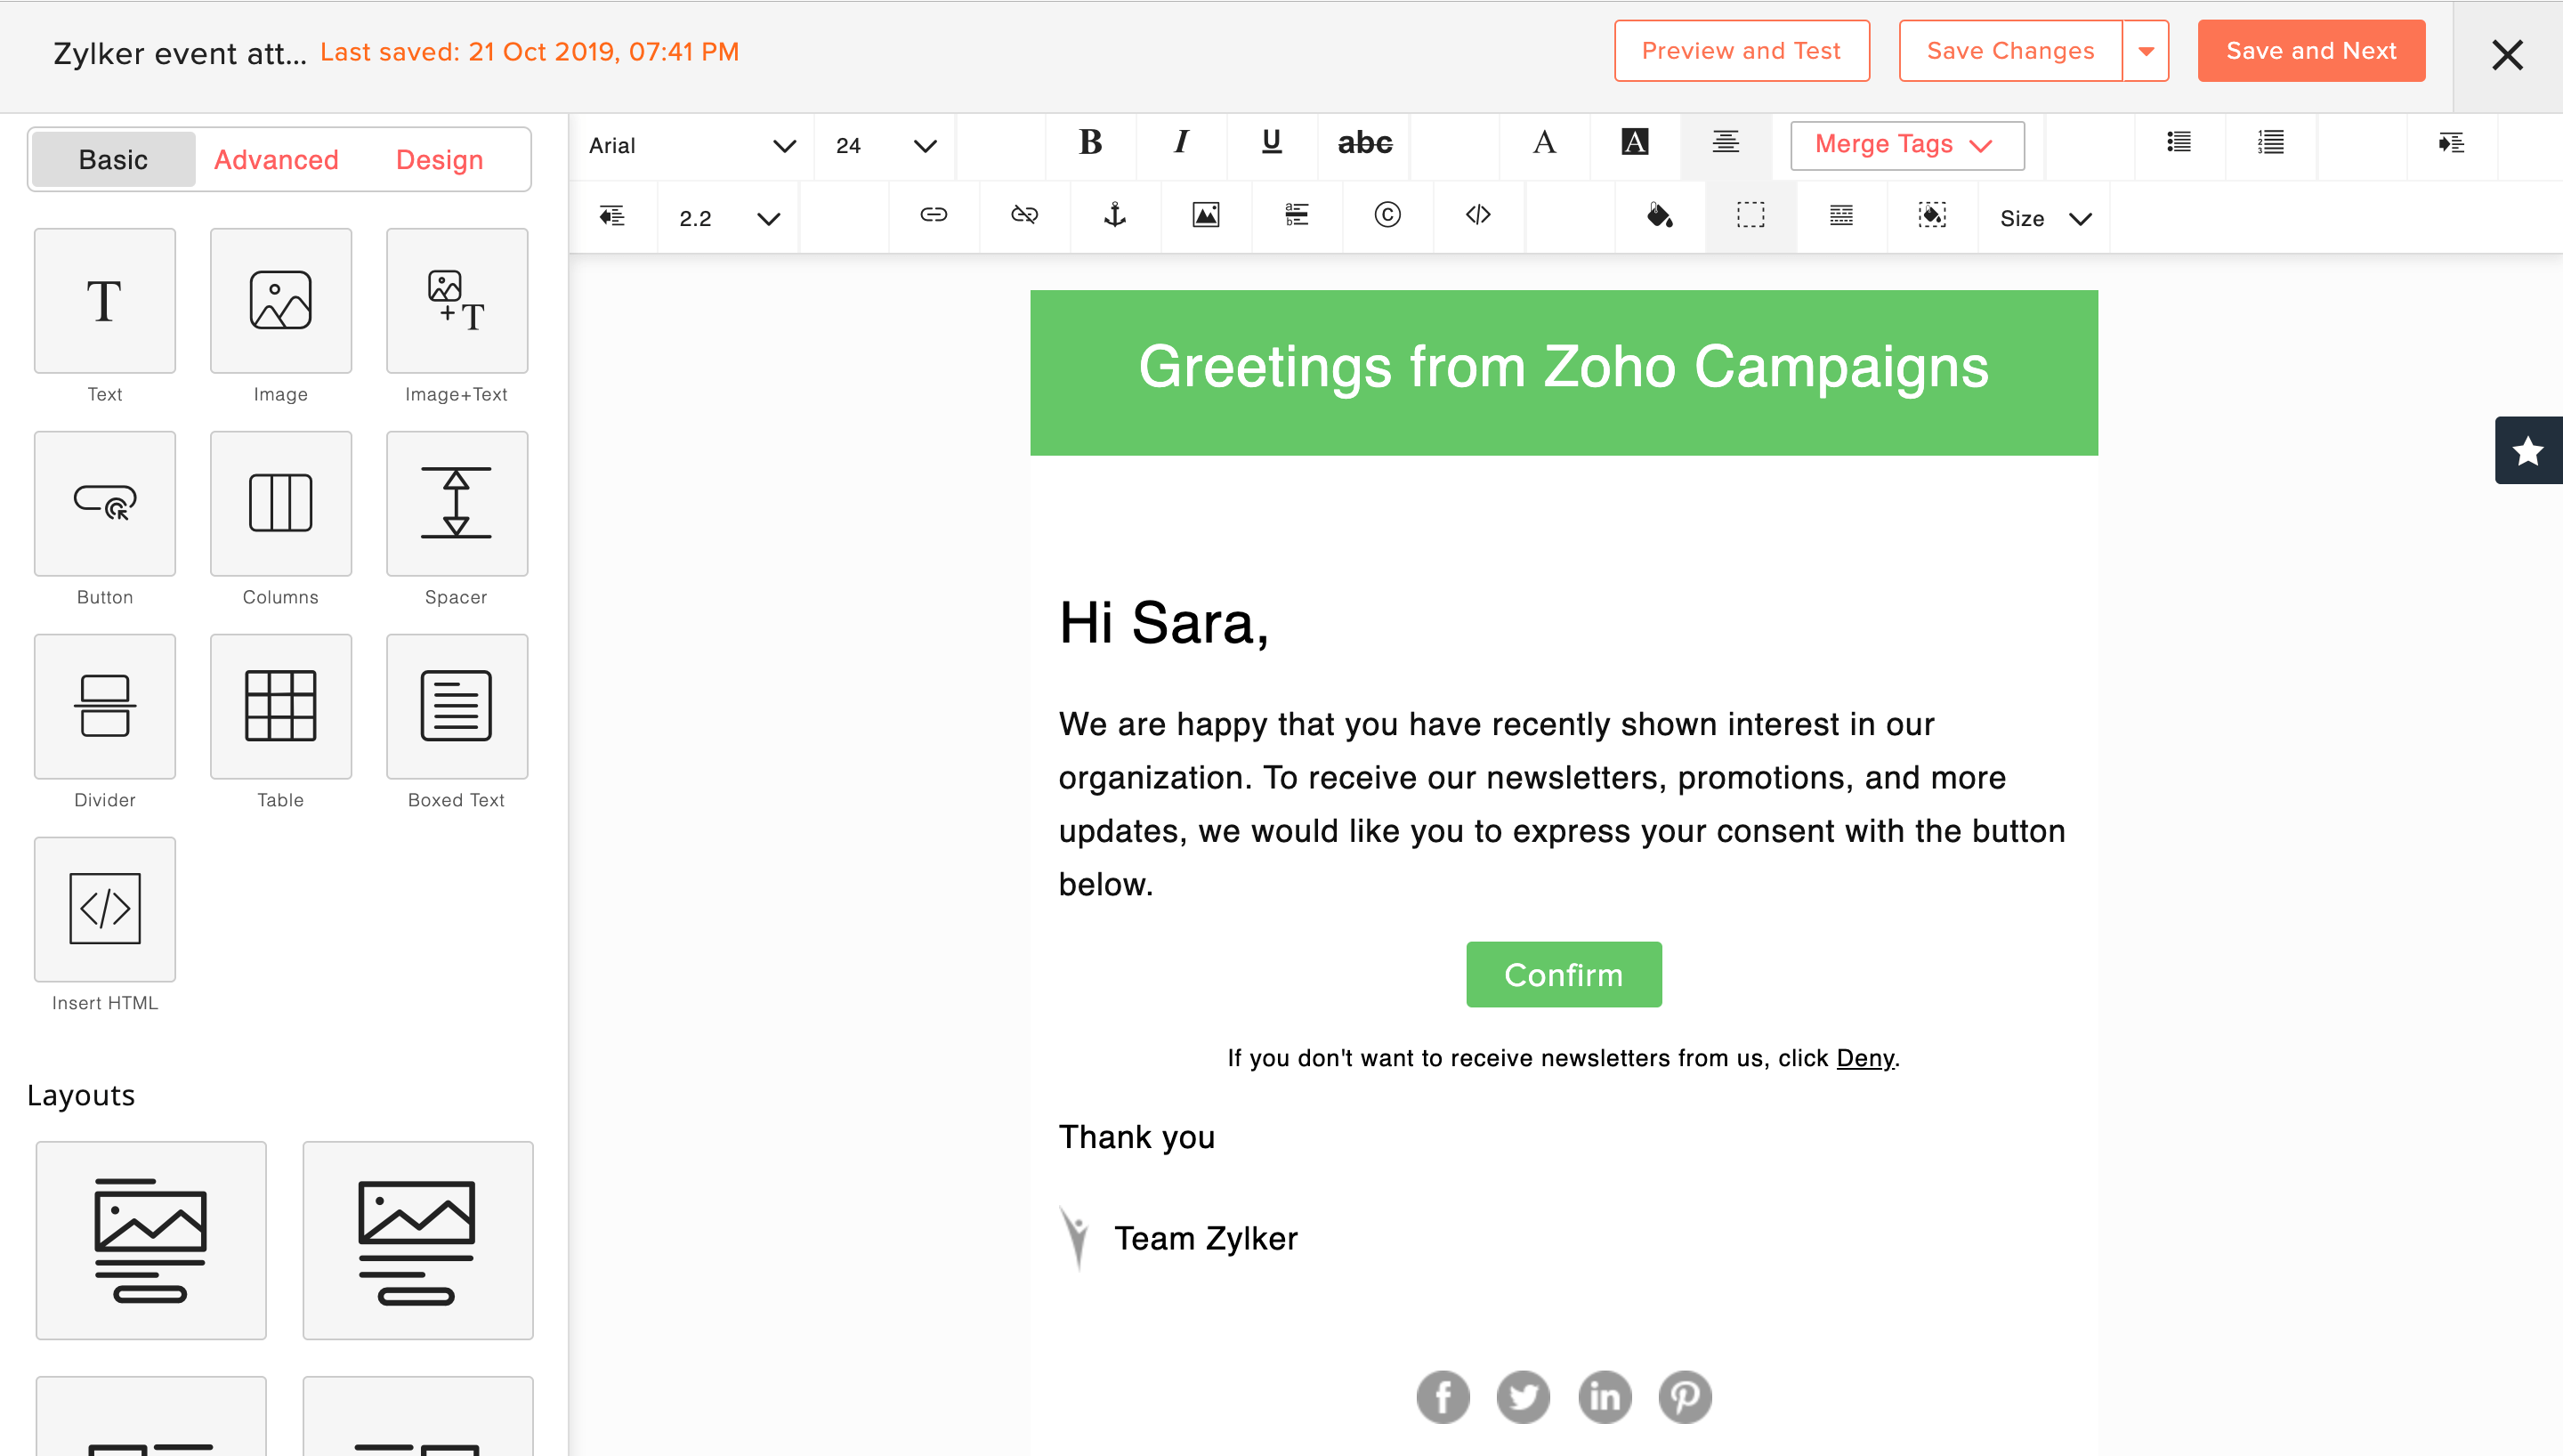Click the insert link icon

(933, 215)
